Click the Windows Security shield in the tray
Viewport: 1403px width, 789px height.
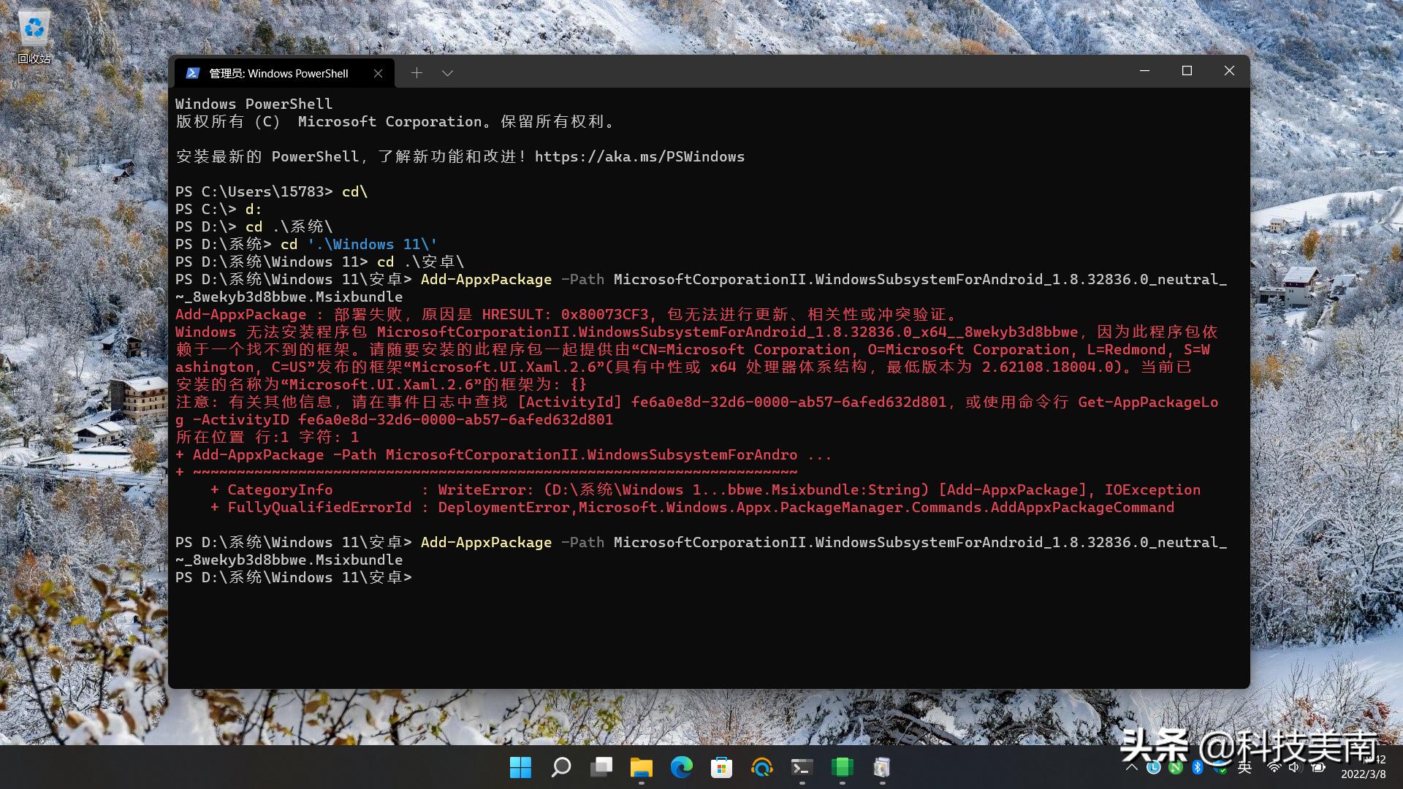point(1220,769)
